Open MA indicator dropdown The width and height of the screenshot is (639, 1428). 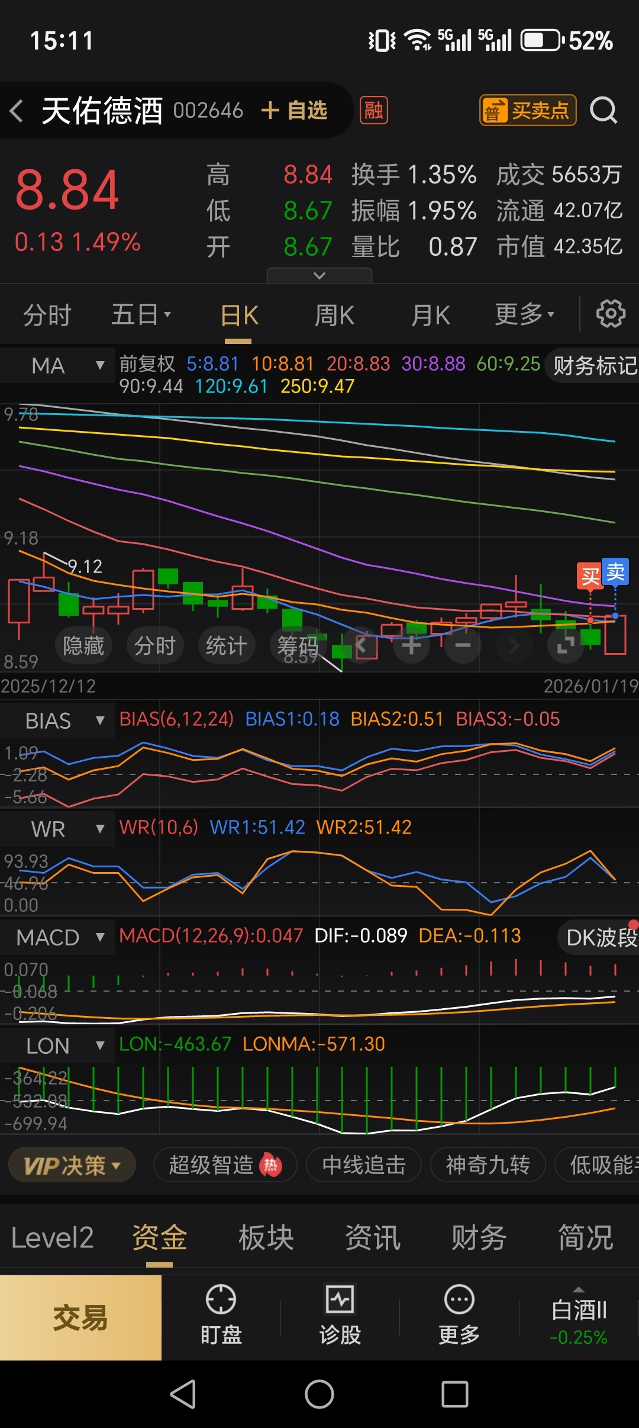pyautogui.click(x=58, y=365)
